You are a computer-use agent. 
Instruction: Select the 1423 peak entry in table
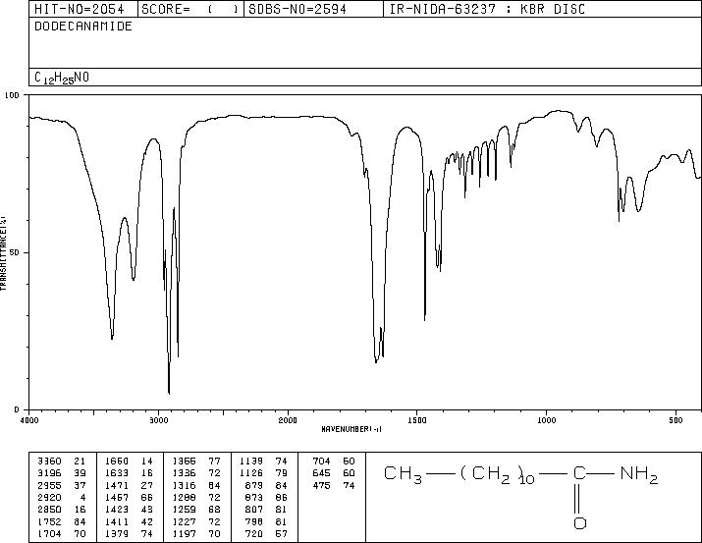[129, 510]
